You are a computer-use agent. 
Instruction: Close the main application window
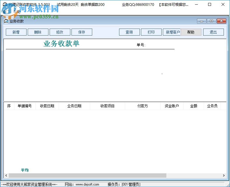point(223,4)
